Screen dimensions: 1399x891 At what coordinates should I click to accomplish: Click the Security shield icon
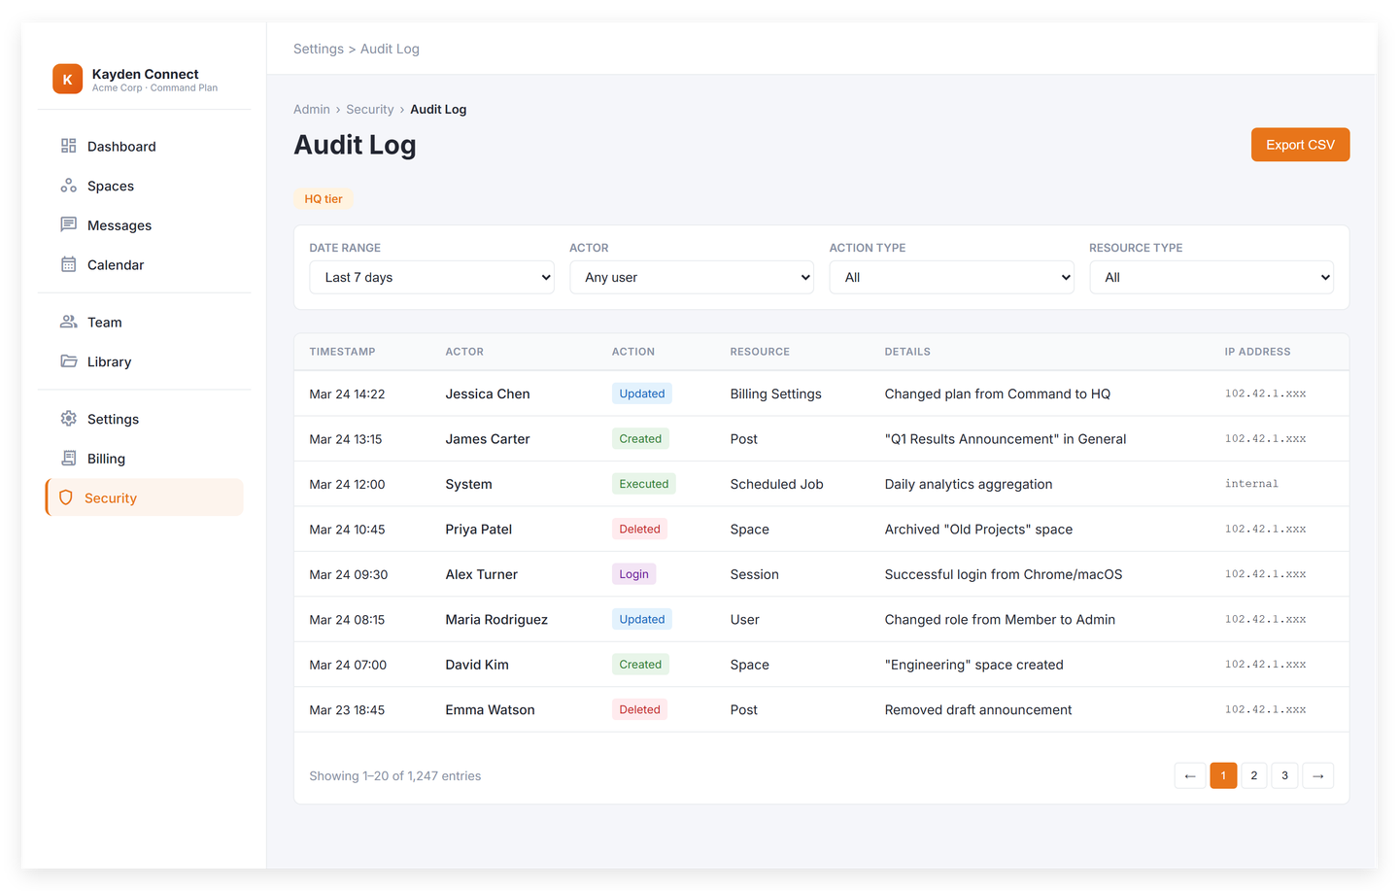(x=66, y=497)
